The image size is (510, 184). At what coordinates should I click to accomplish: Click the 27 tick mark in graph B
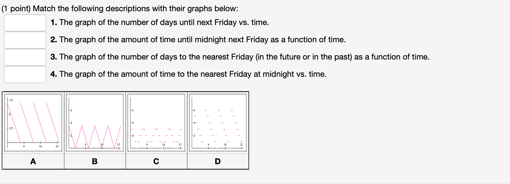click(118, 145)
